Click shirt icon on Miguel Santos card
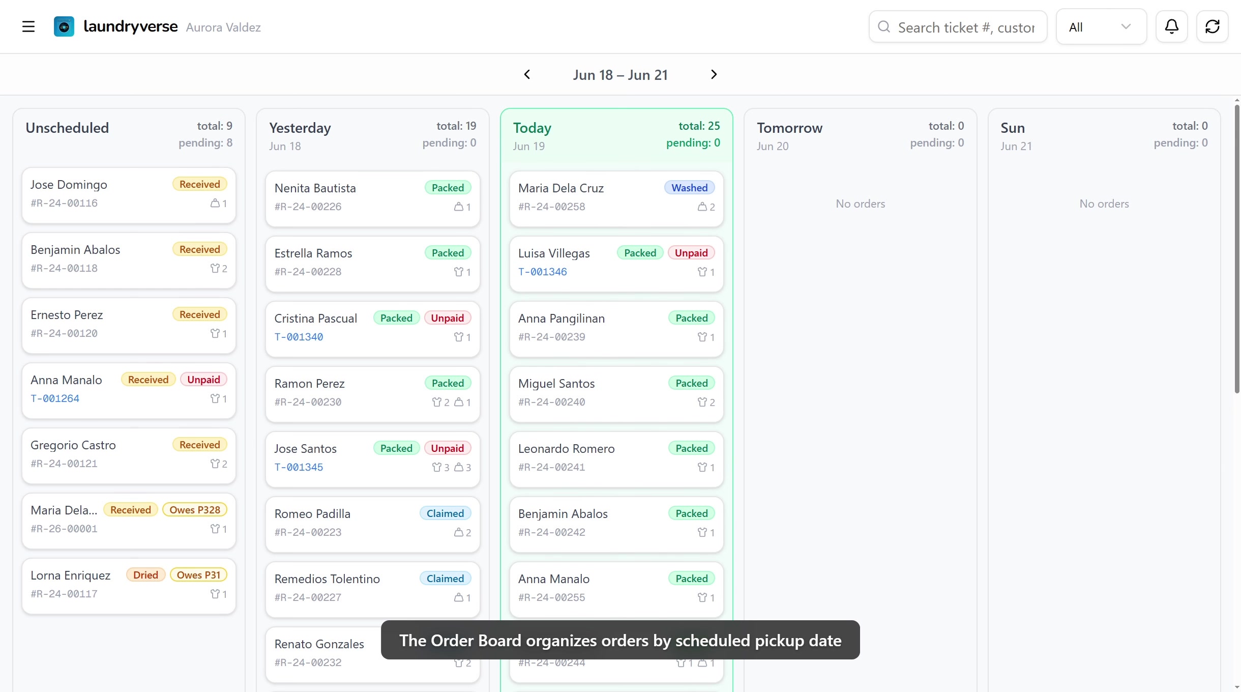The width and height of the screenshot is (1241, 692). (x=702, y=402)
